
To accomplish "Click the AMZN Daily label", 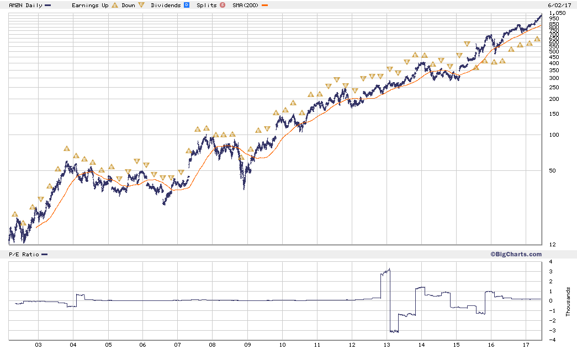I will 25,5.
